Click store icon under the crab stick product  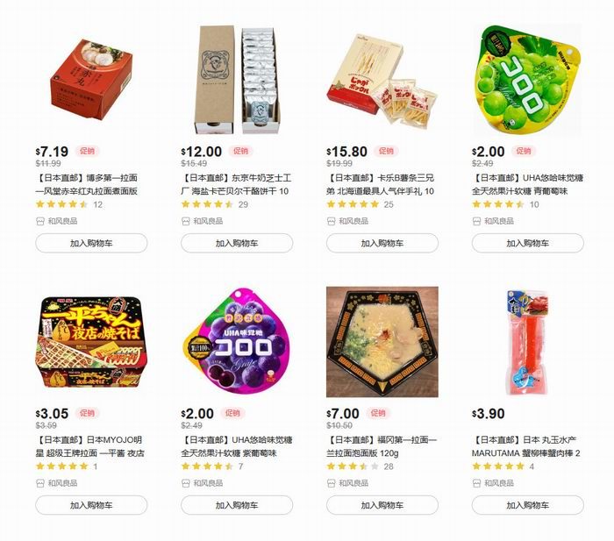pos(476,483)
